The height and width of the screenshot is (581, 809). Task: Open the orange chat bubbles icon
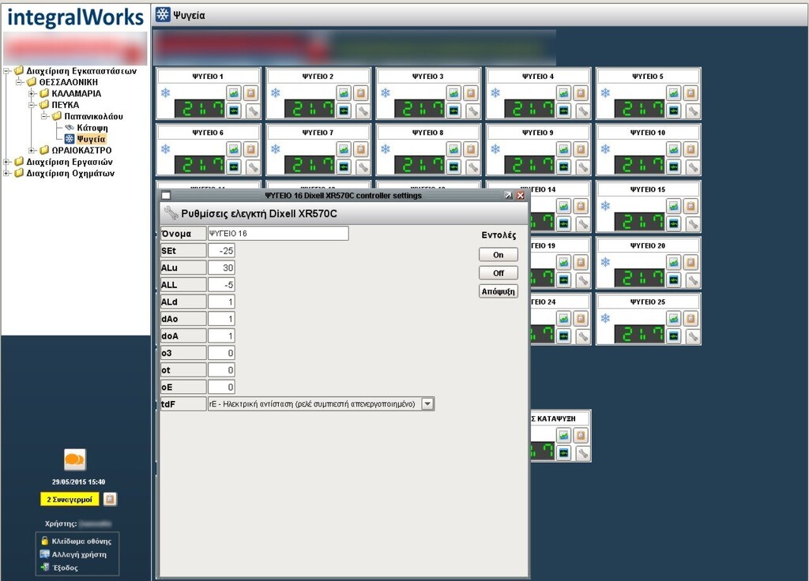click(75, 459)
